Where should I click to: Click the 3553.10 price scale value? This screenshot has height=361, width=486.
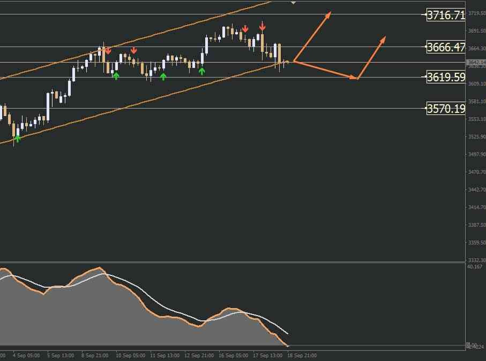(x=477, y=119)
